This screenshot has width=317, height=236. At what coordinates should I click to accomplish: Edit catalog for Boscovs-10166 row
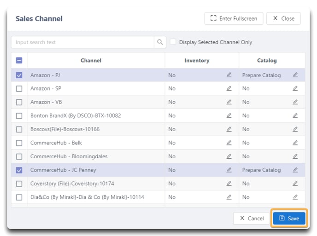point(295,129)
